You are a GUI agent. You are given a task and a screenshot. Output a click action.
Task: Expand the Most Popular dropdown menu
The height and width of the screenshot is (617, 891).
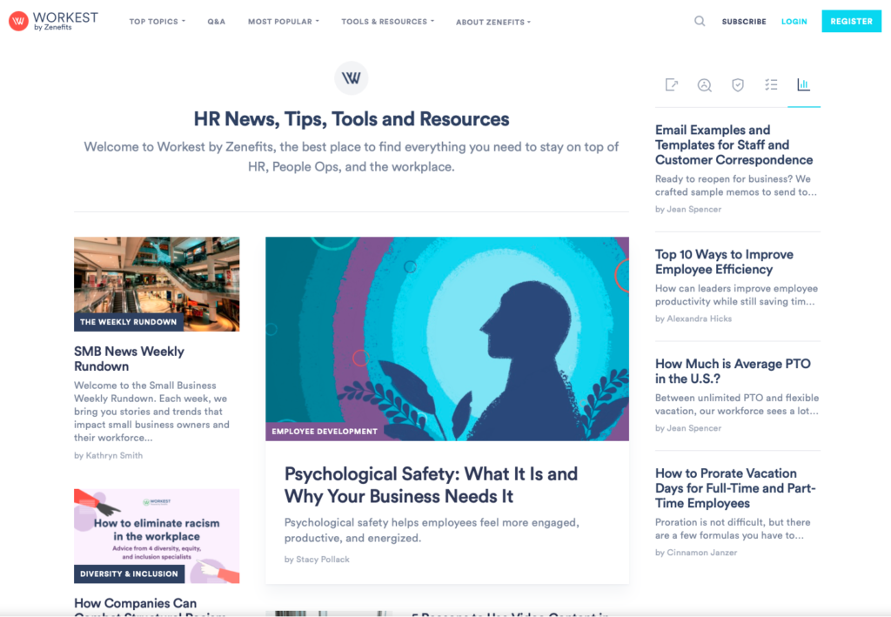click(x=283, y=22)
